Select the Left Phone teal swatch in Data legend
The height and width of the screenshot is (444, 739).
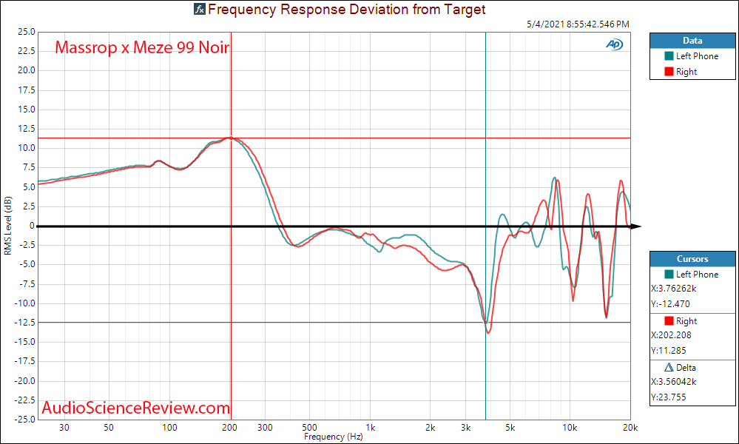pos(669,56)
